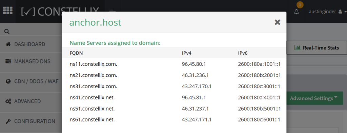
Task: Click the search magnifier icon
Action: tap(7, 32)
